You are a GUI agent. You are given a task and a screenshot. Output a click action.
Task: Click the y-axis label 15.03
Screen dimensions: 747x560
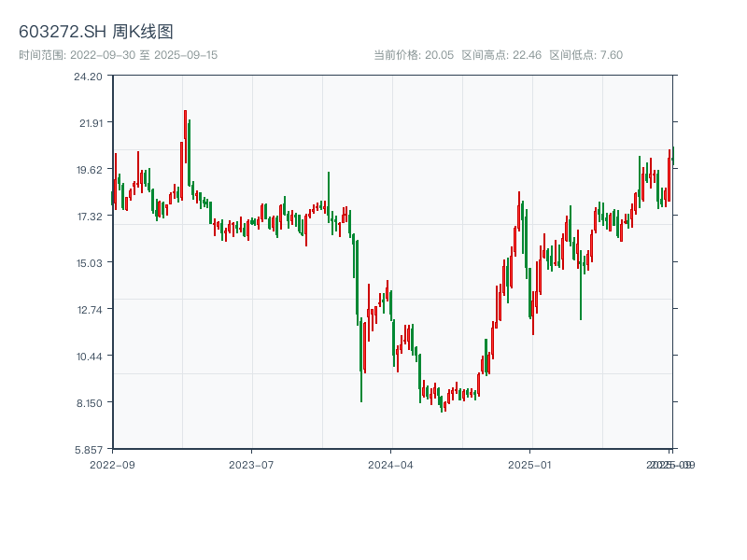[x=90, y=263]
